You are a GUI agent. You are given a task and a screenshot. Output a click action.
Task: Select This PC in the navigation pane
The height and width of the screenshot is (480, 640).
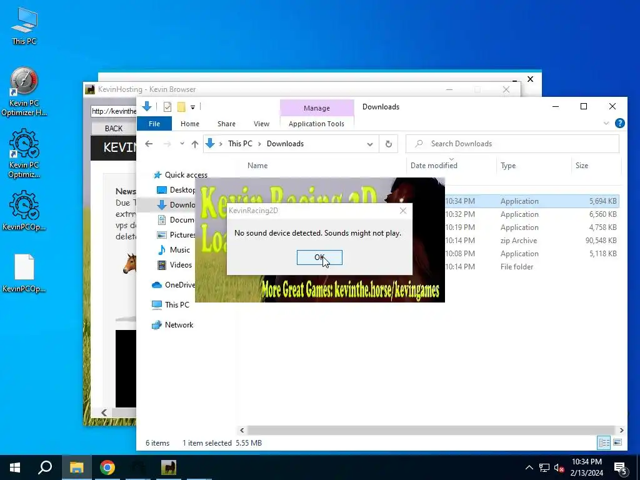click(171, 304)
